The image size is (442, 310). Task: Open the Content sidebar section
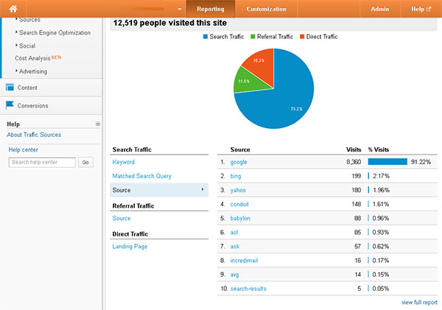point(51,88)
